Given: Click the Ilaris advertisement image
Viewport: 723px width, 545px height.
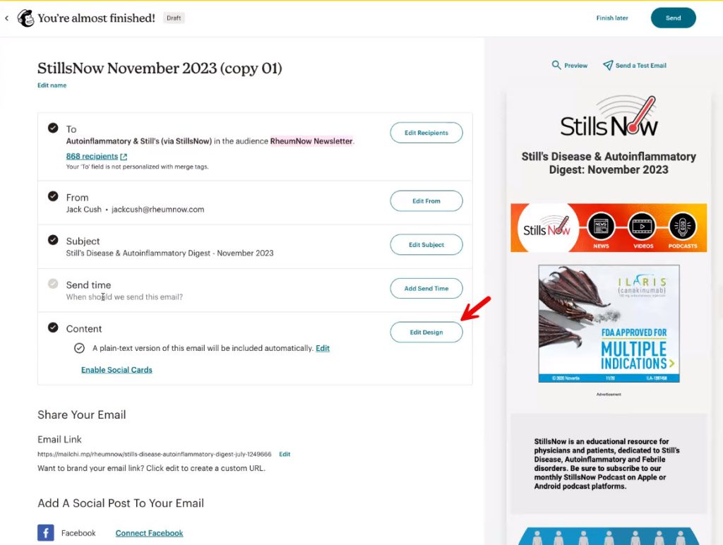Looking at the screenshot, I should pyautogui.click(x=609, y=323).
